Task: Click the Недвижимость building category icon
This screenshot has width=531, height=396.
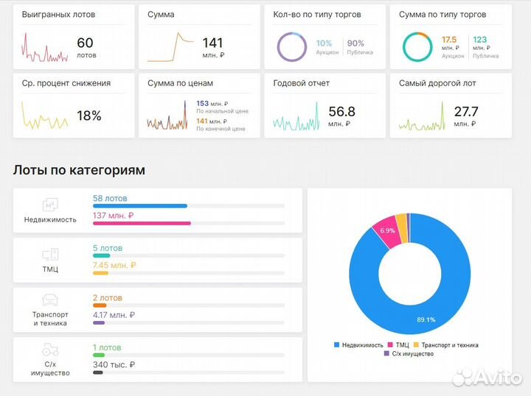Action: pos(50,205)
